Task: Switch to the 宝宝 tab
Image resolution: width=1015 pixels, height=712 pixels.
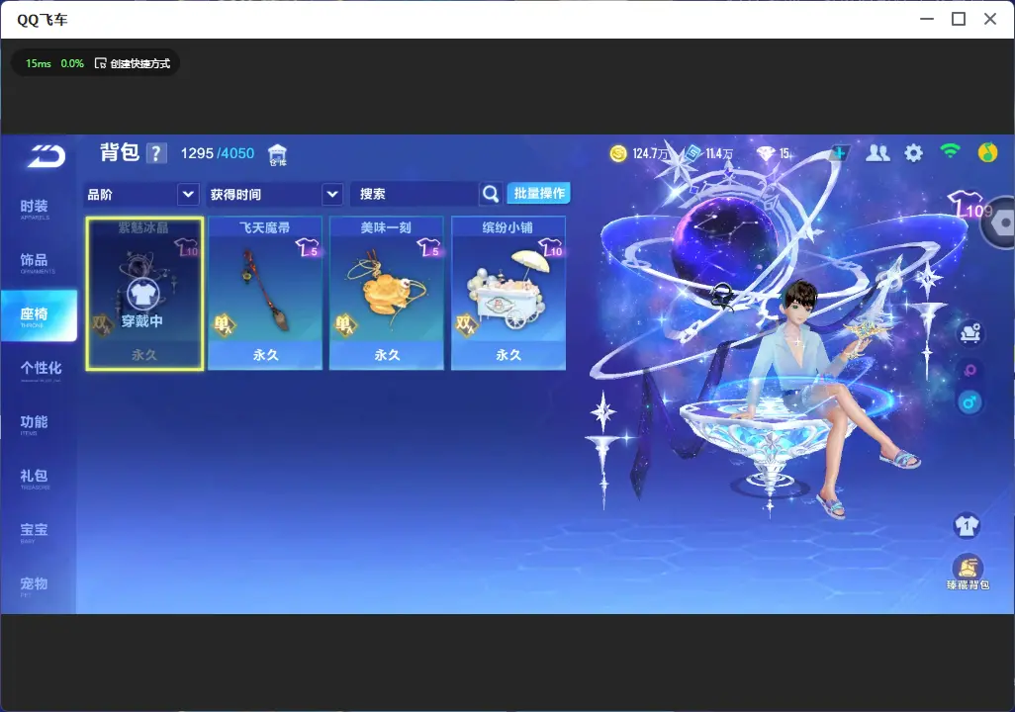Action: tap(35, 531)
